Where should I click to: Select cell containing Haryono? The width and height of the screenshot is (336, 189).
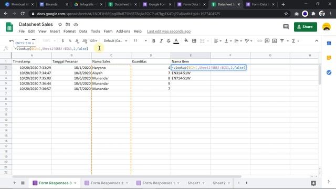click(111, 68)
